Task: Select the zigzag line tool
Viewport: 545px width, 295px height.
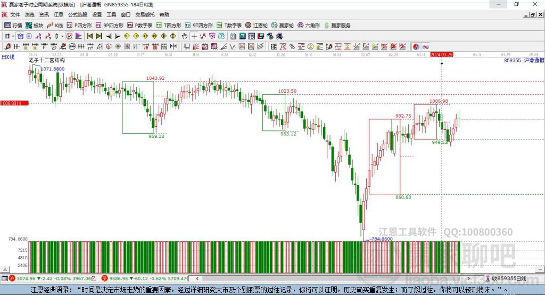Action: point(233,47)
